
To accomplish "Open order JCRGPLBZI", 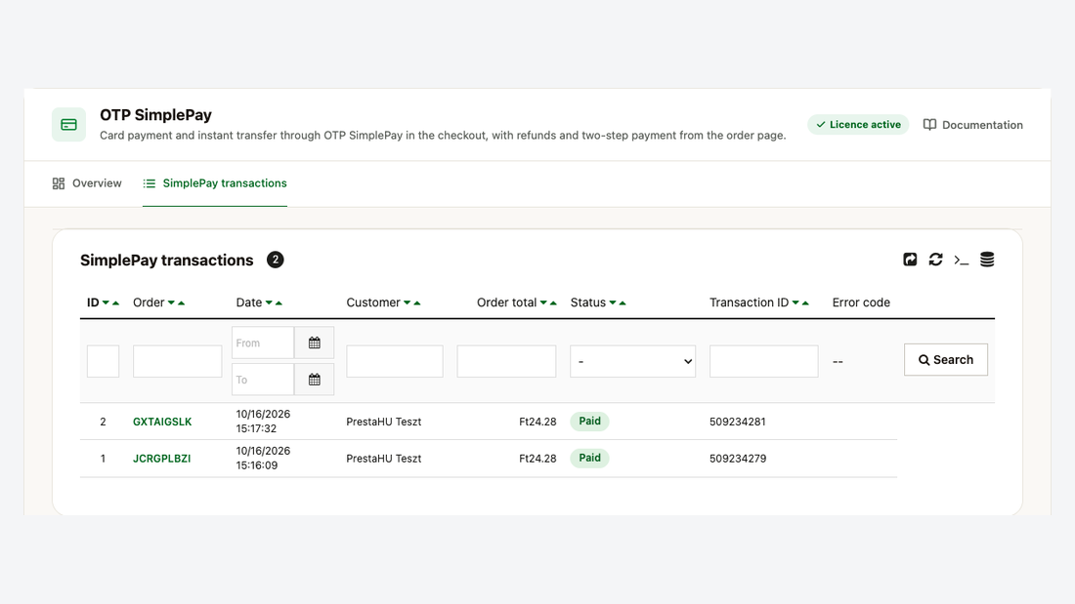I will [162, 459].
